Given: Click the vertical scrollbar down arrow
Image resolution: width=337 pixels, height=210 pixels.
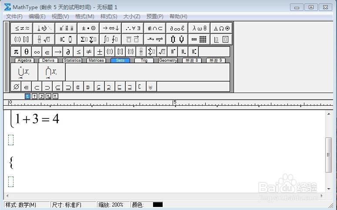Looking at the screenshot, I should [x=329, y=189].
